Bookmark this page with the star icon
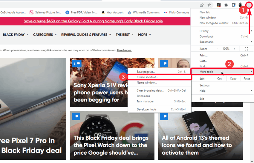This screenshot has height=163, width=254. [x=209, y=5]
